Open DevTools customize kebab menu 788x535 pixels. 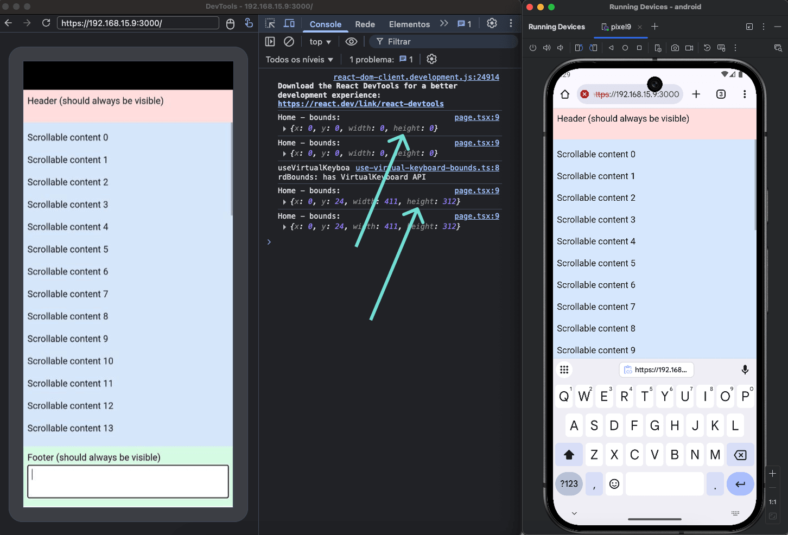(x=511, y=23)
